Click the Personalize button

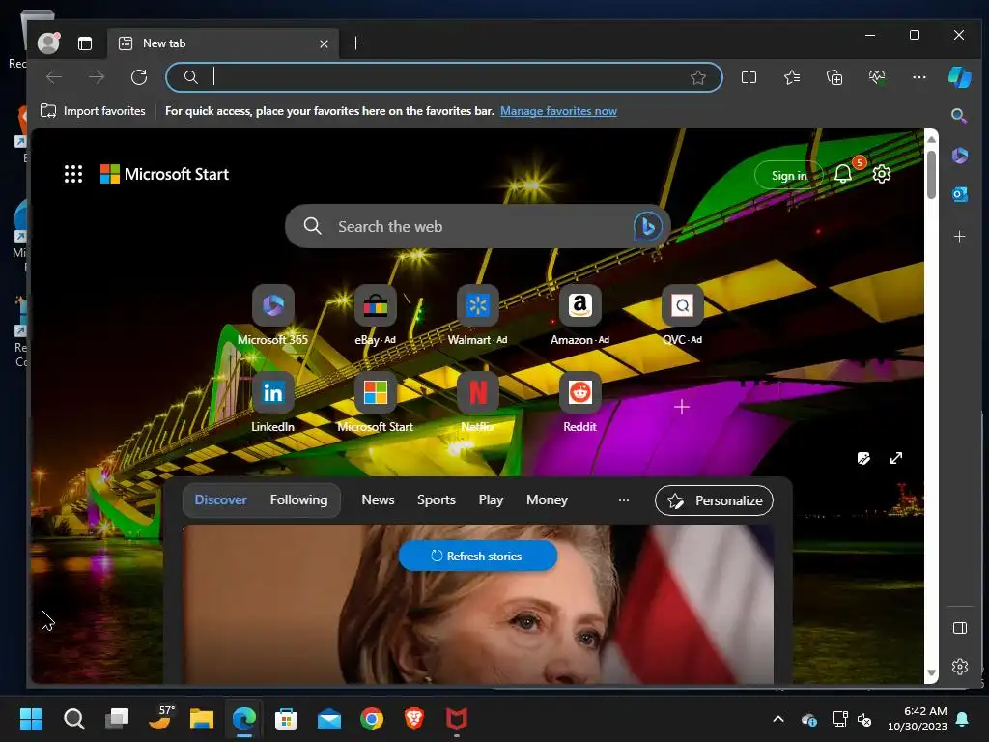click(714, 500)
